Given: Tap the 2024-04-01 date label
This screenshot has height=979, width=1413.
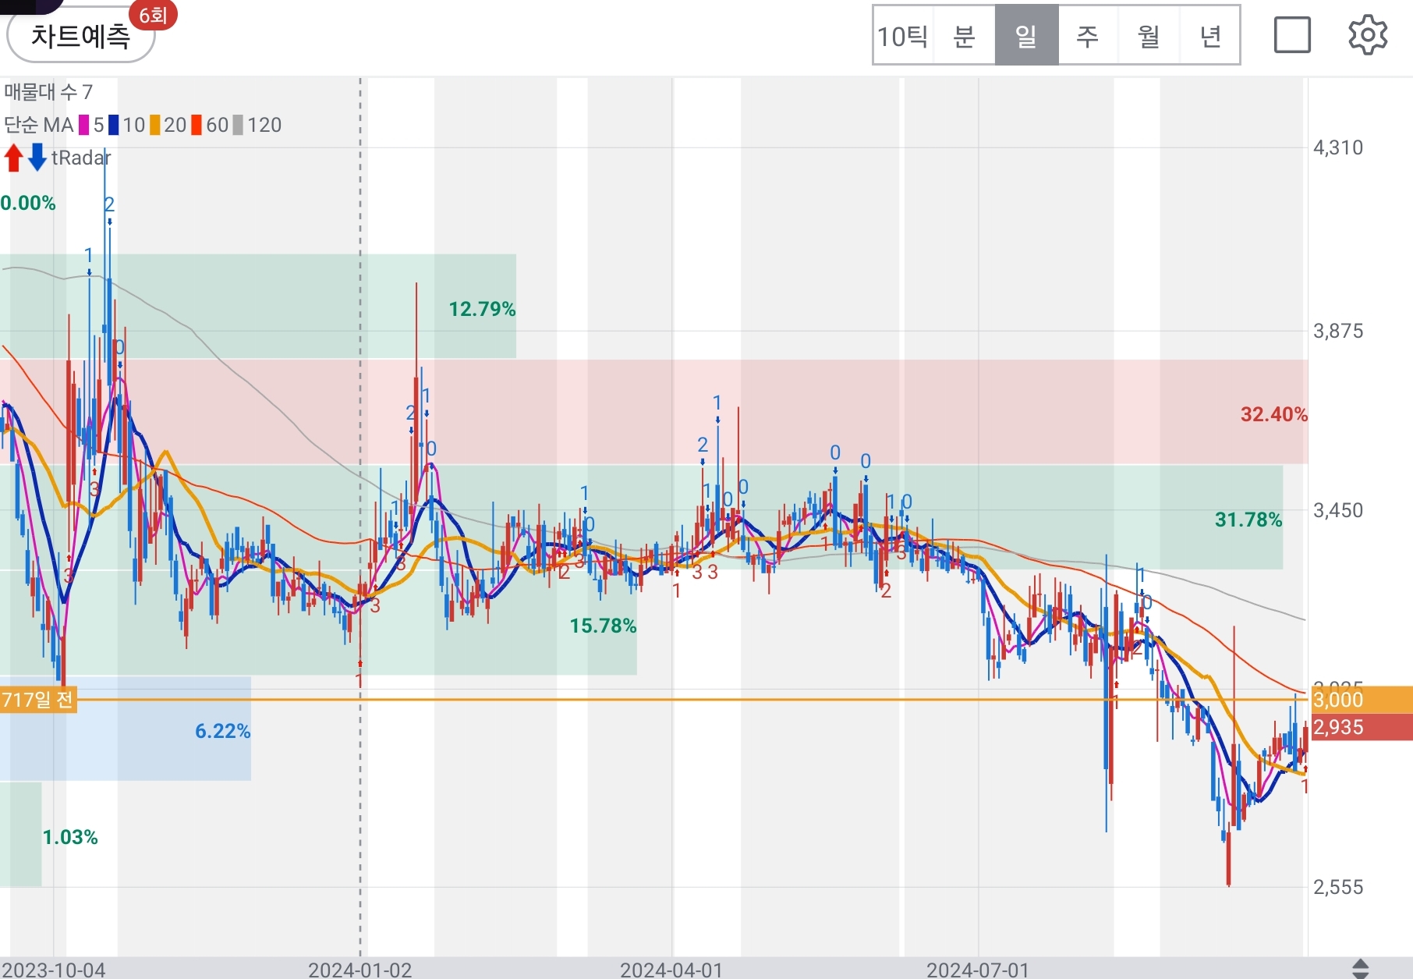Looking at the screenshot, I should 671,970.
